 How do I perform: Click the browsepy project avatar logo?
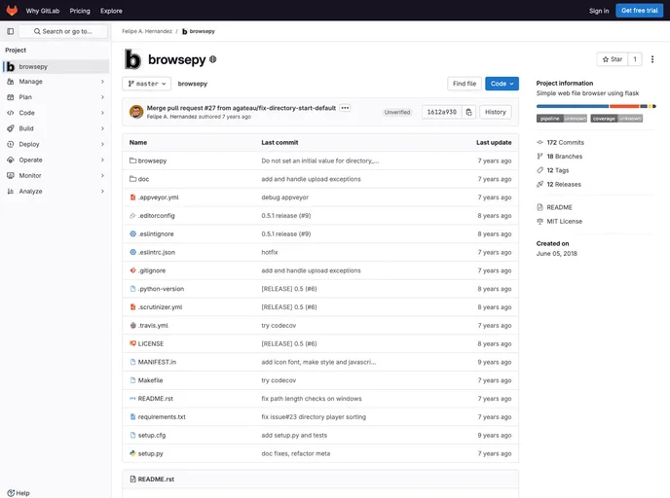coord(132,59)
